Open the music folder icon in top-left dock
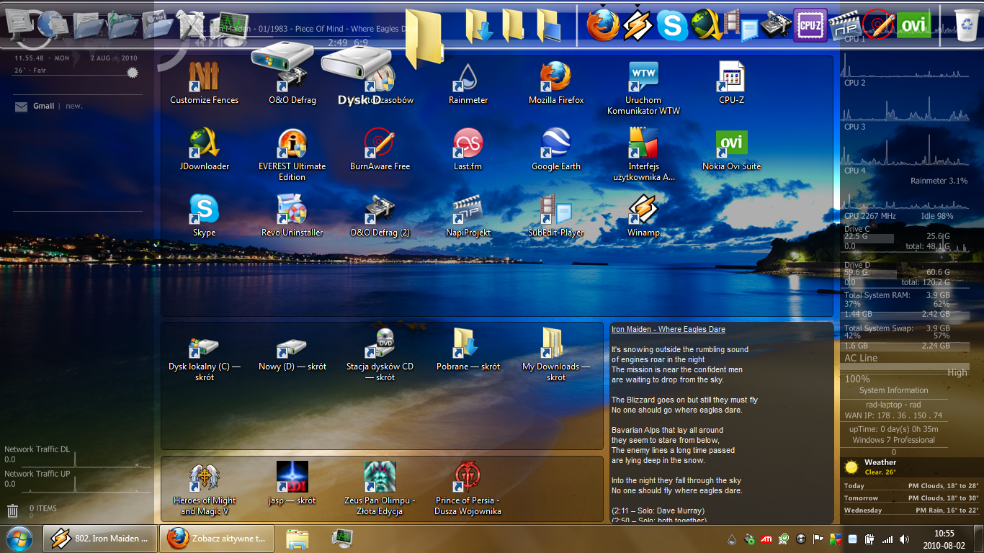 tap(122, 24)
